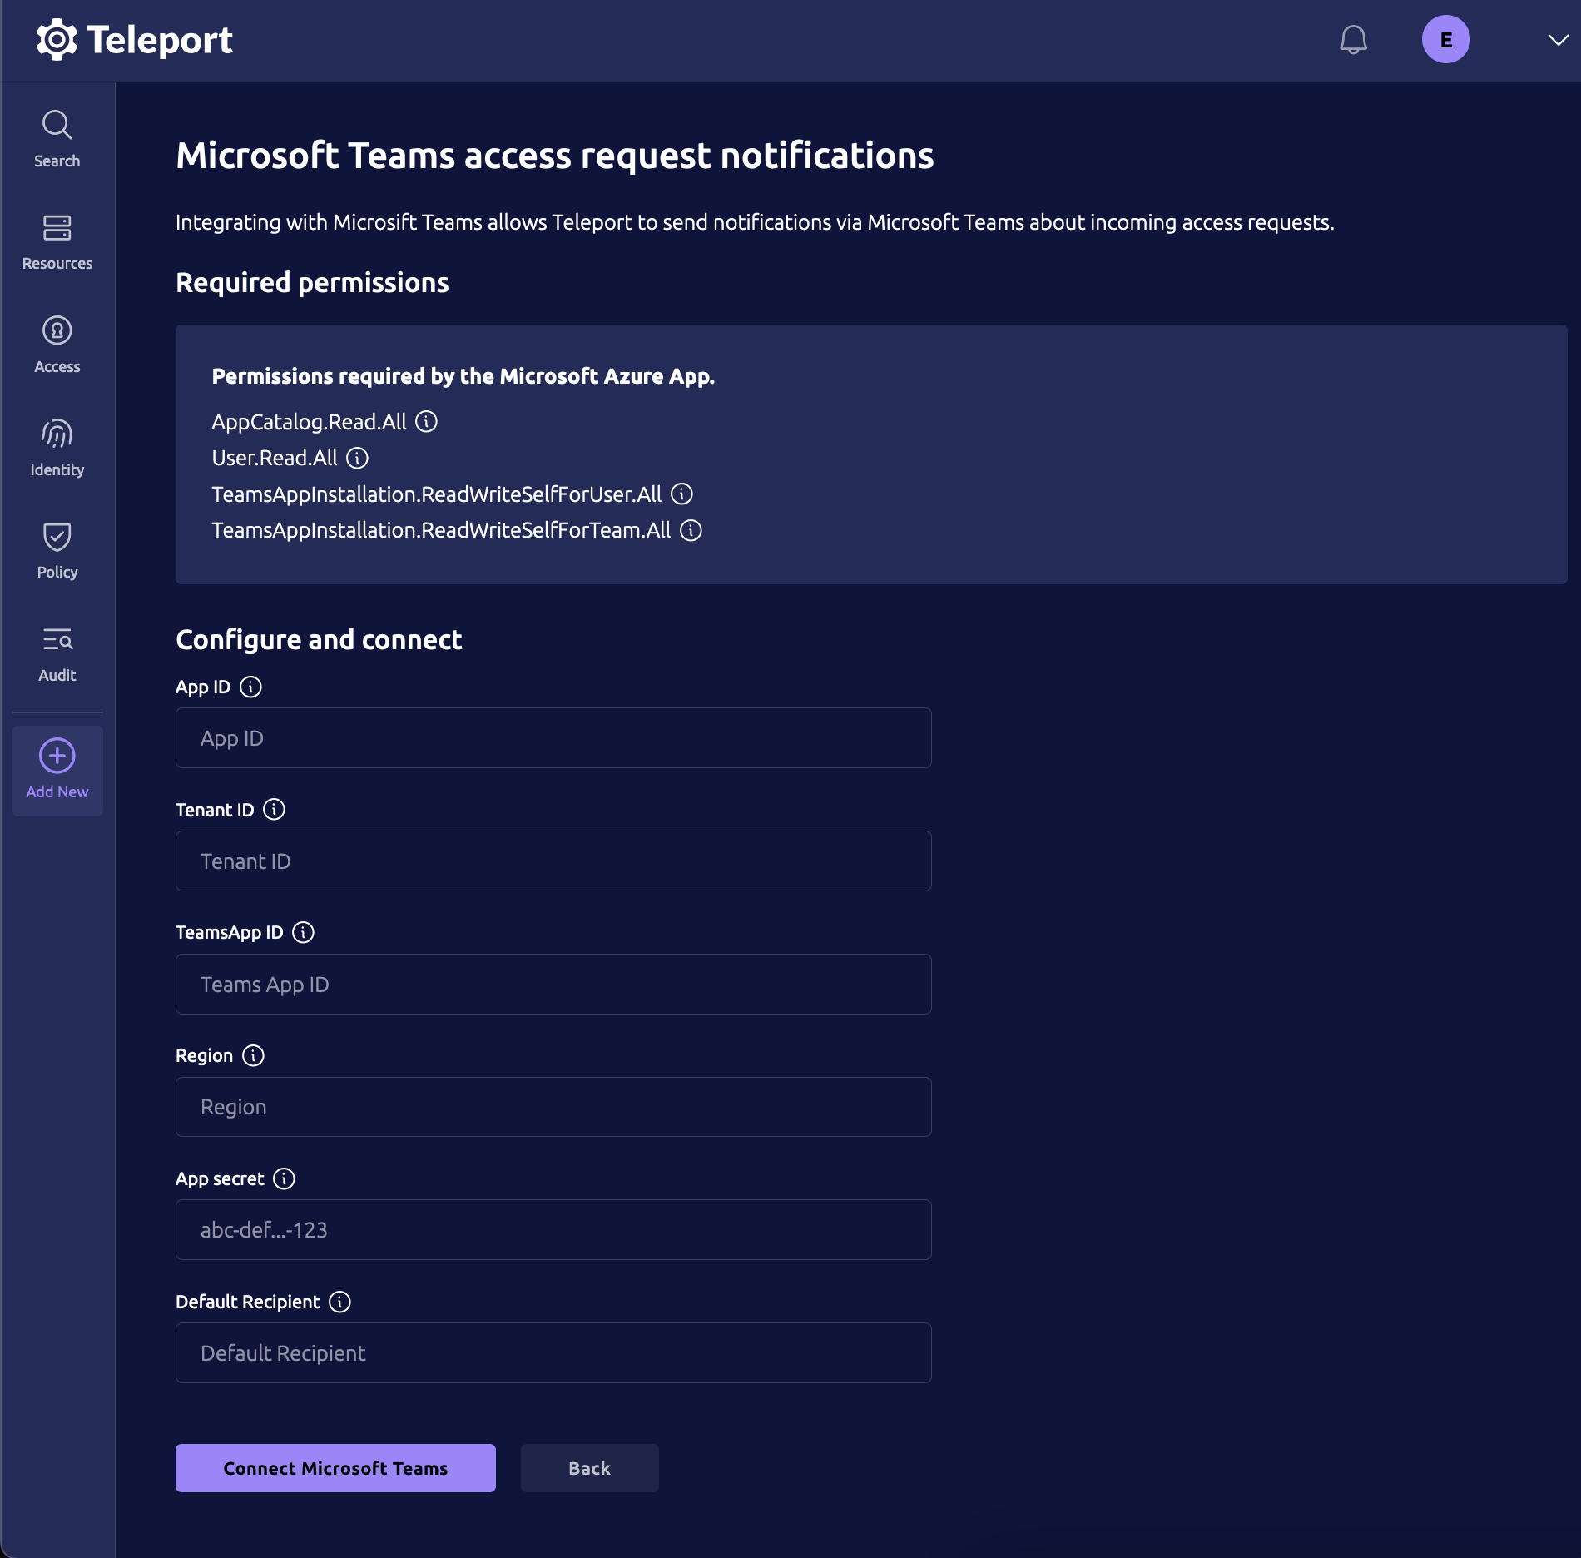Click the Teams App ID input field
Screen dimensions: 1581x1558
(553, 984)
